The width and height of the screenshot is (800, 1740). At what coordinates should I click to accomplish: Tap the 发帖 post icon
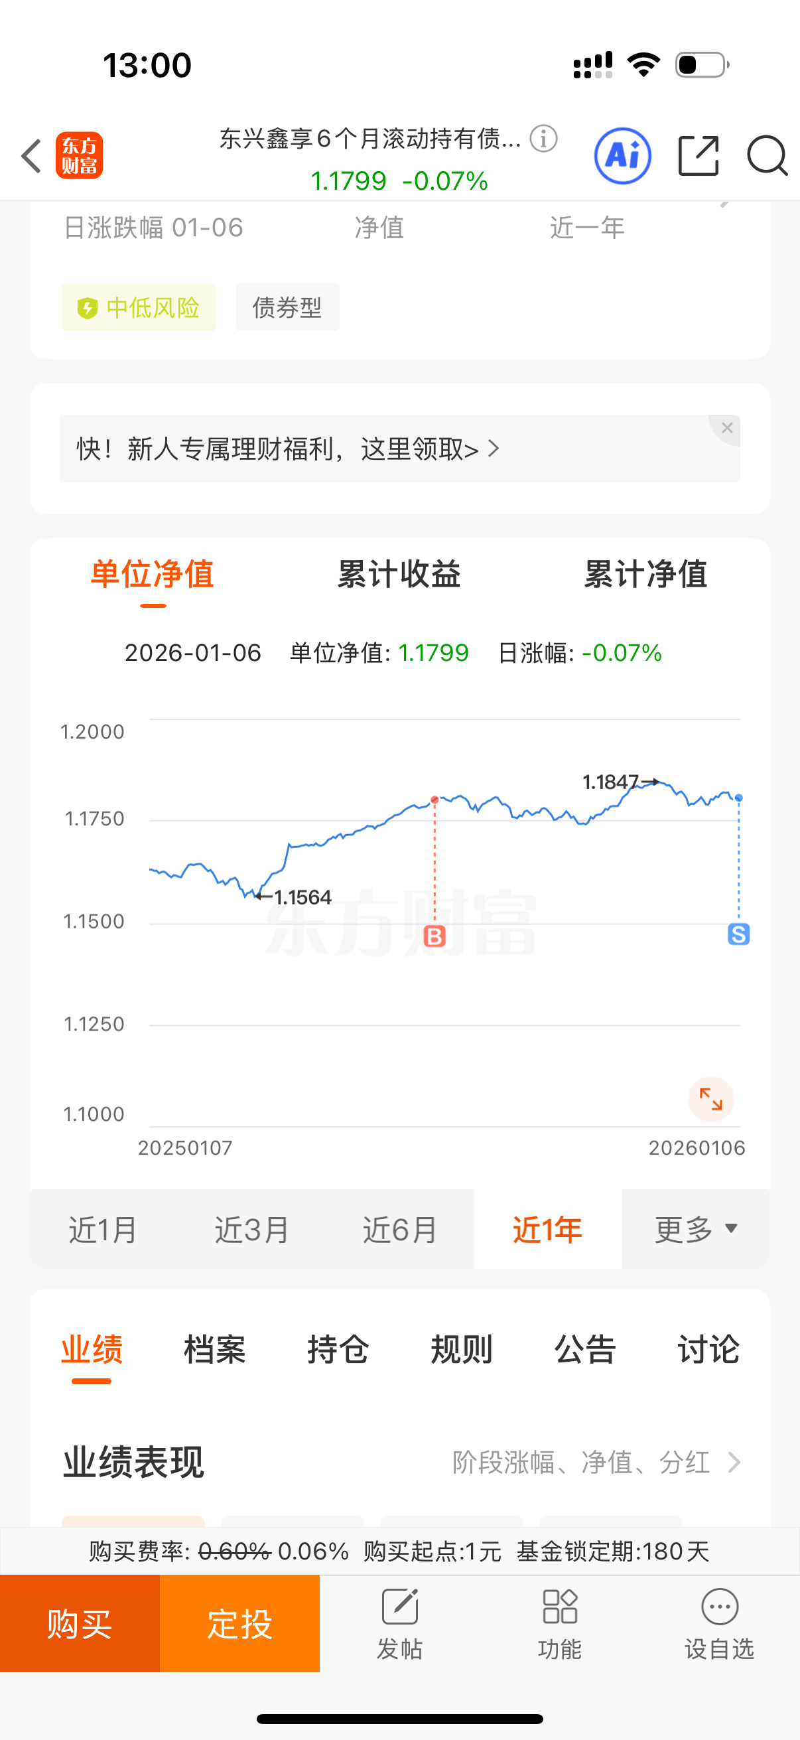(x=399, y=1624)
